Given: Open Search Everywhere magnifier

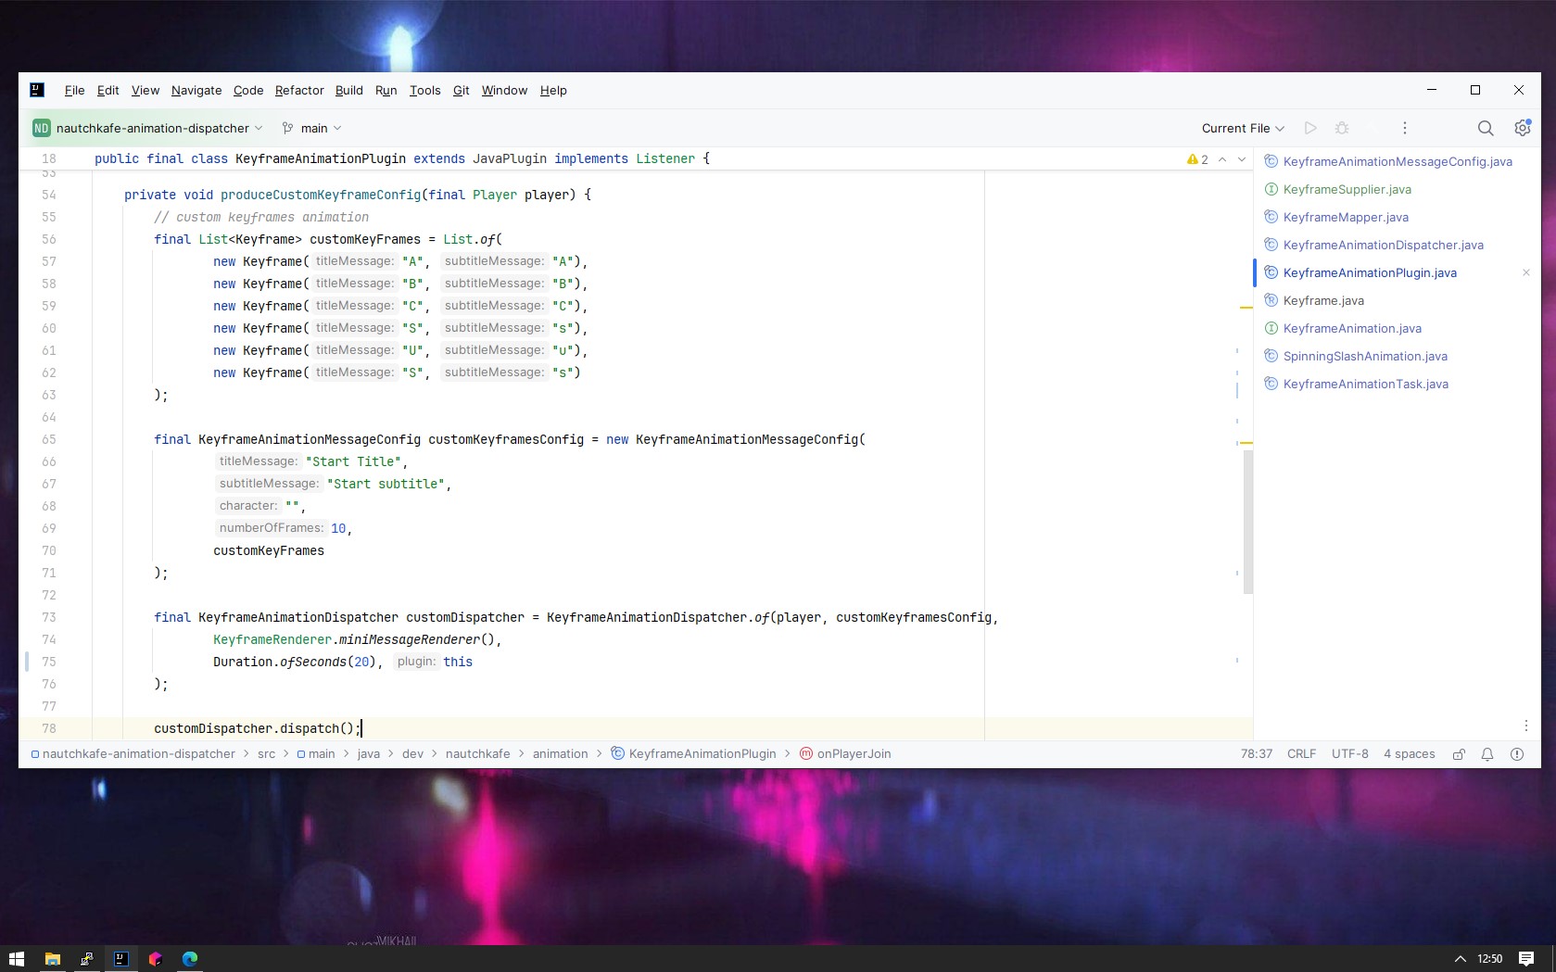Looking at the screenshot, I should 1486,128.
